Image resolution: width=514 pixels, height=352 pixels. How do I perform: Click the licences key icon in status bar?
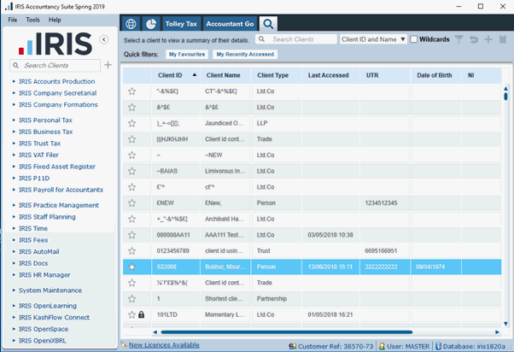click(x=124, y=345)
